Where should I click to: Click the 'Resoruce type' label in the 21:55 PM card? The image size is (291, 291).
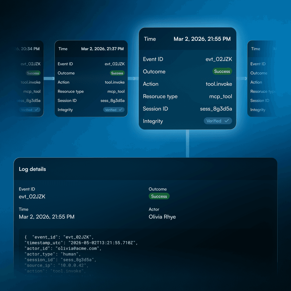point(160,96)
